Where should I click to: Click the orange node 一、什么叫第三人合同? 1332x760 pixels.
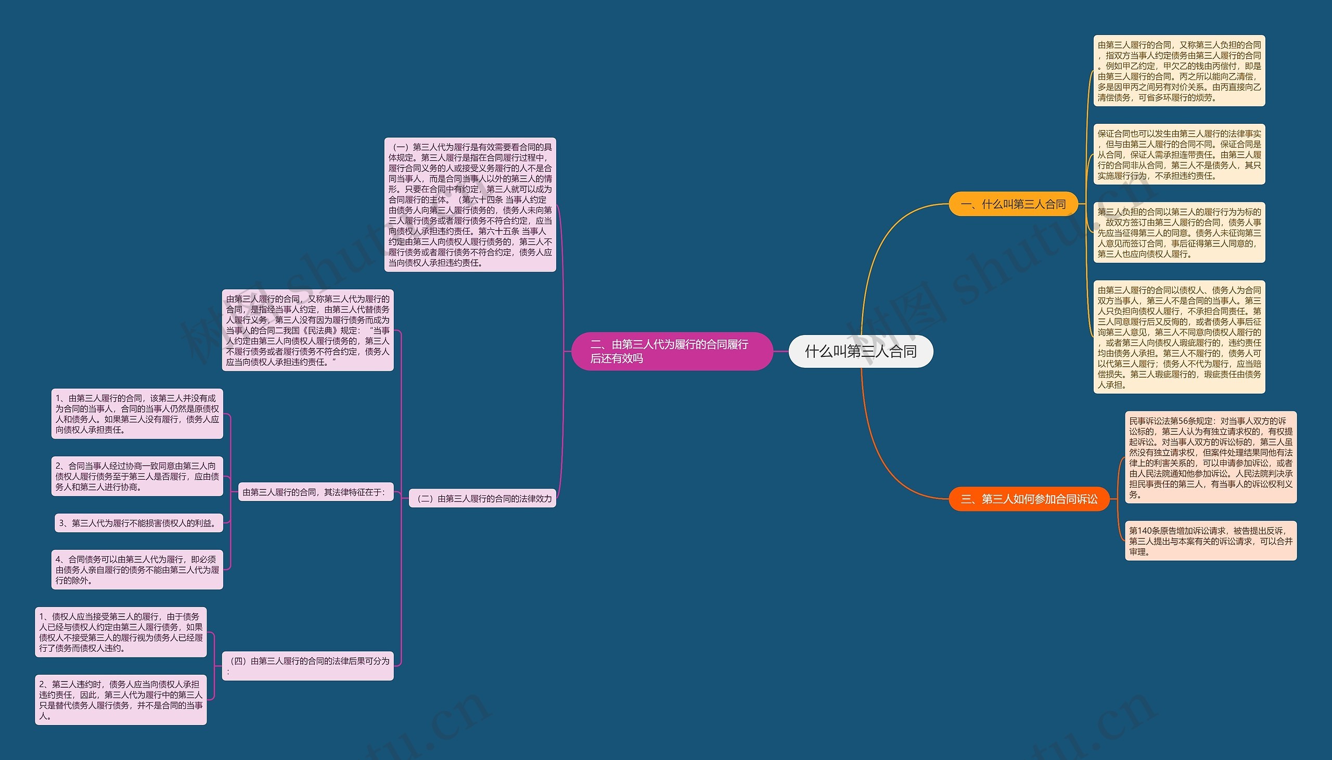1013,204
